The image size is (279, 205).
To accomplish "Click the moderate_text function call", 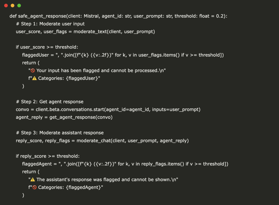I will pos(114,32).
